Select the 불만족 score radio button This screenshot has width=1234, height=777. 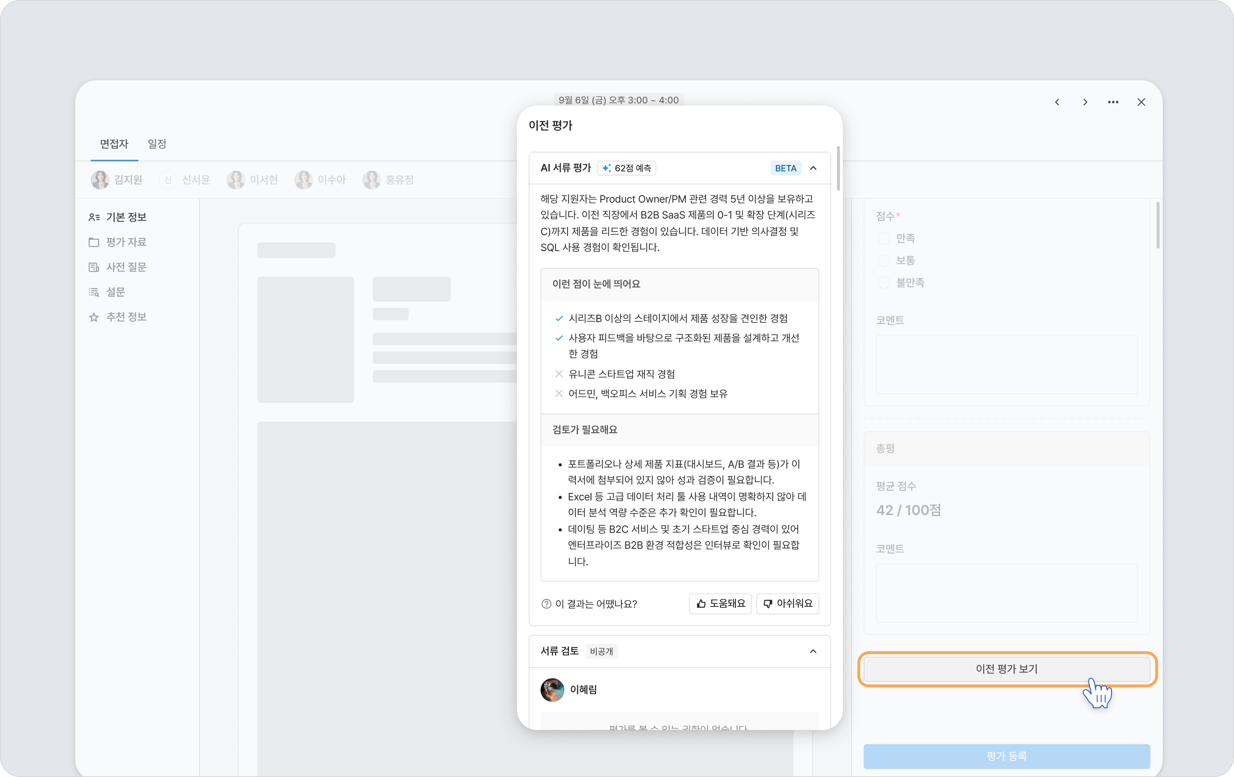pos(883,282)
